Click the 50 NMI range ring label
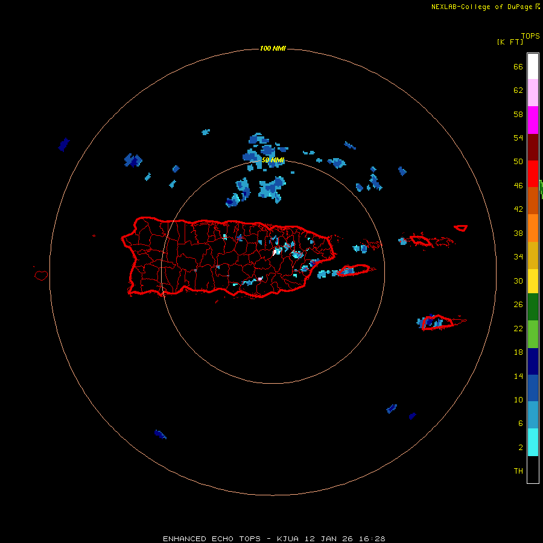The image size is (543, 543). (273, 160)
